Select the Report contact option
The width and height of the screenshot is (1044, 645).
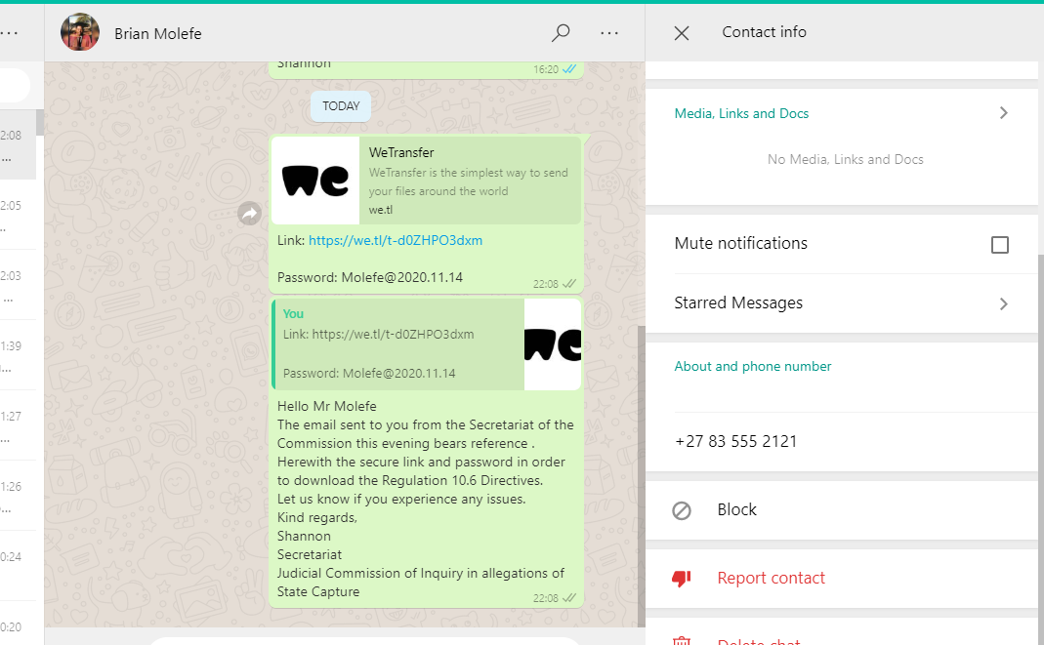(x=771, y=579)
